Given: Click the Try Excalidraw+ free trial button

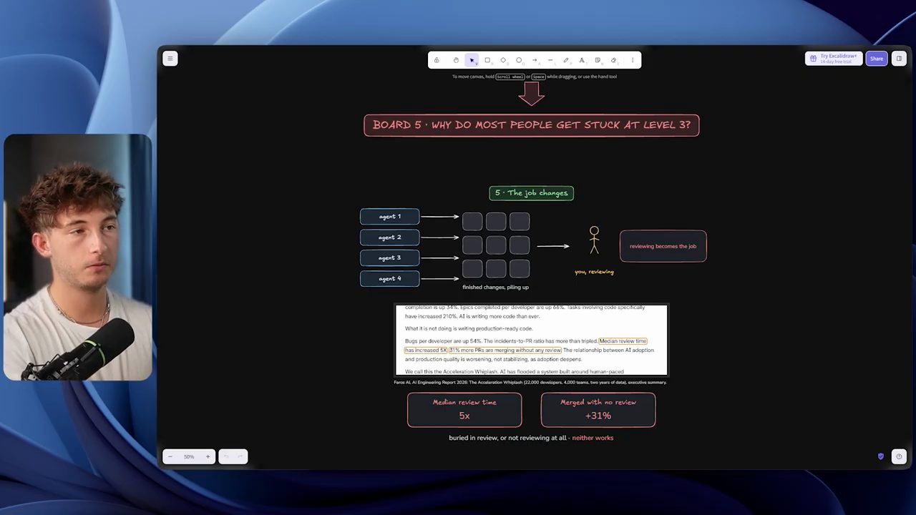Looking at the screenshot, I should 834,59.
